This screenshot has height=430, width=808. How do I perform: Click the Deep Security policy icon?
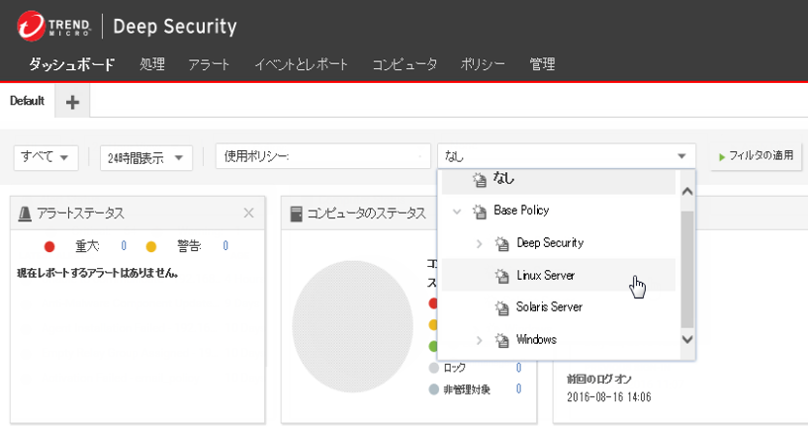[502, 243]
